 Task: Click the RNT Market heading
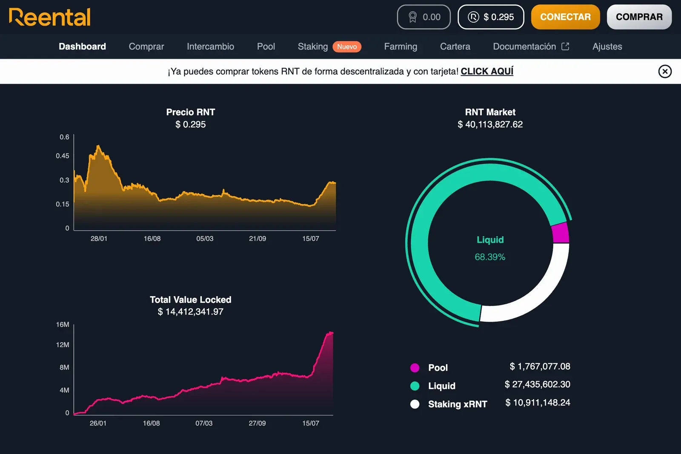(x=490, y=112)
